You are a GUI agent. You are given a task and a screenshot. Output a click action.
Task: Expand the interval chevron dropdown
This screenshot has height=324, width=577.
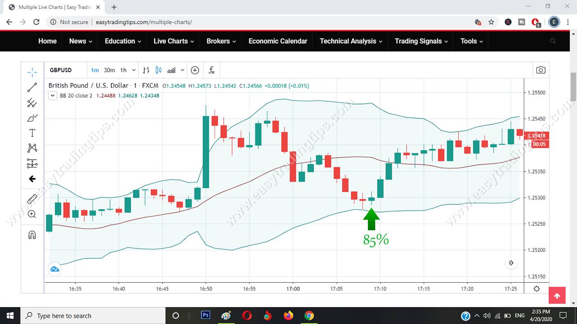coord(133,70)
